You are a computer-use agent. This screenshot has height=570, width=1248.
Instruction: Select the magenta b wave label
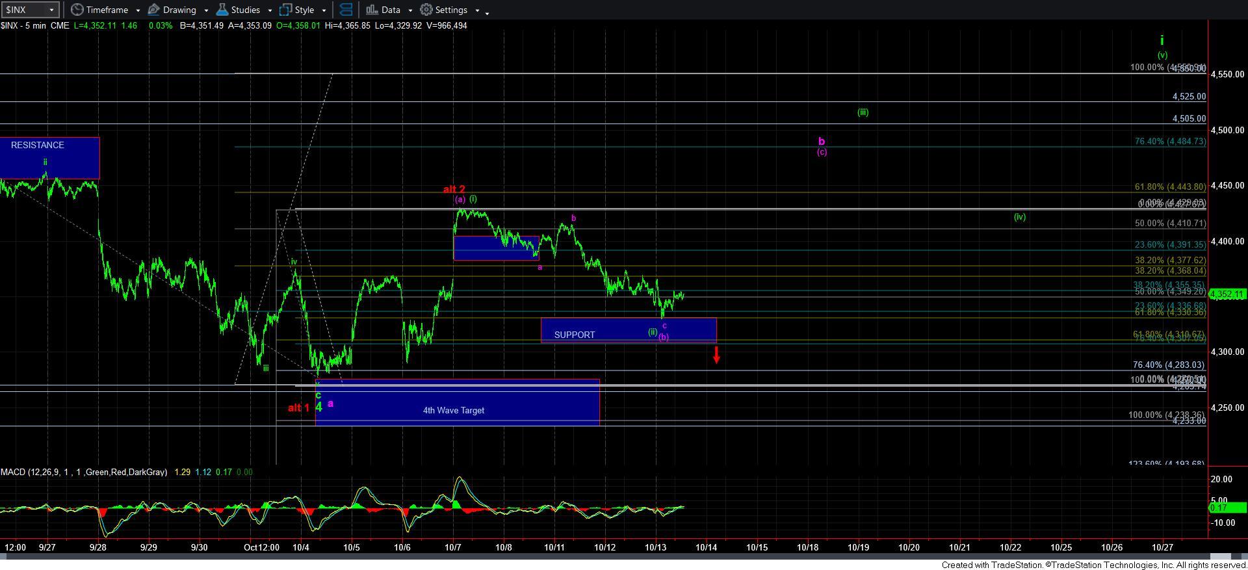(x=822, y=141)
